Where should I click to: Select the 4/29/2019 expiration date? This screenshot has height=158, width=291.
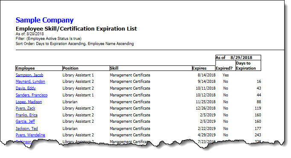207,135
